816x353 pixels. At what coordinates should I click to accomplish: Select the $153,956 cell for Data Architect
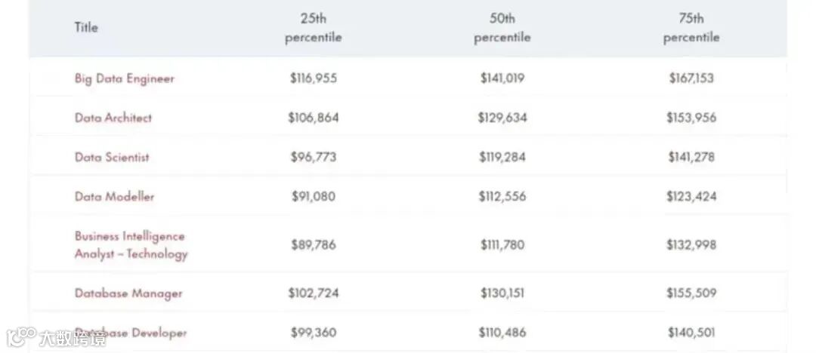[691, 118]
